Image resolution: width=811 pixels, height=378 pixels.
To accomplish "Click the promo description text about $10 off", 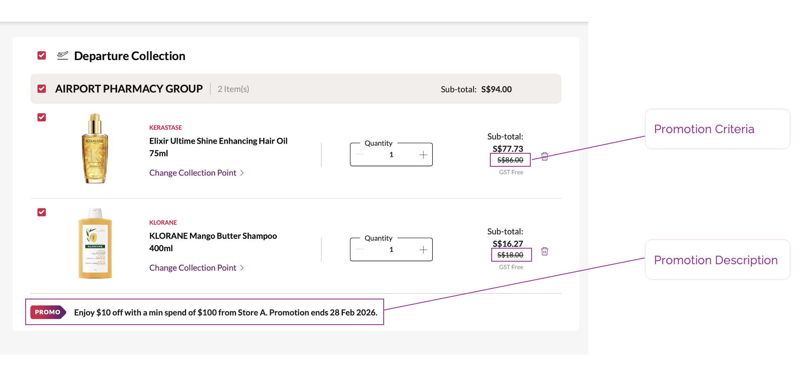I will 226,312.
